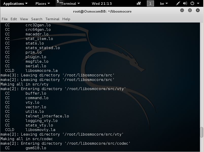Click the text 'crc32gen.lo'
204x152 pixels.
38,25
